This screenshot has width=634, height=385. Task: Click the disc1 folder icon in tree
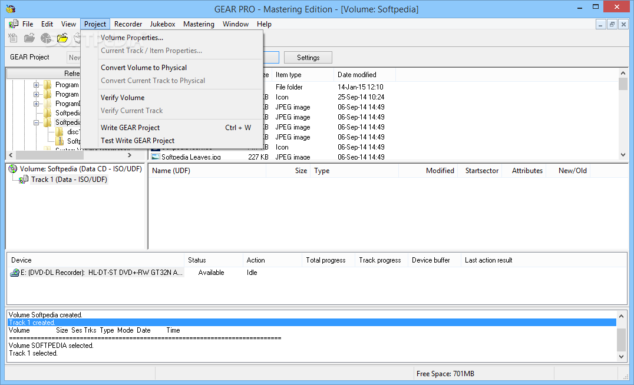coord(60,132)
